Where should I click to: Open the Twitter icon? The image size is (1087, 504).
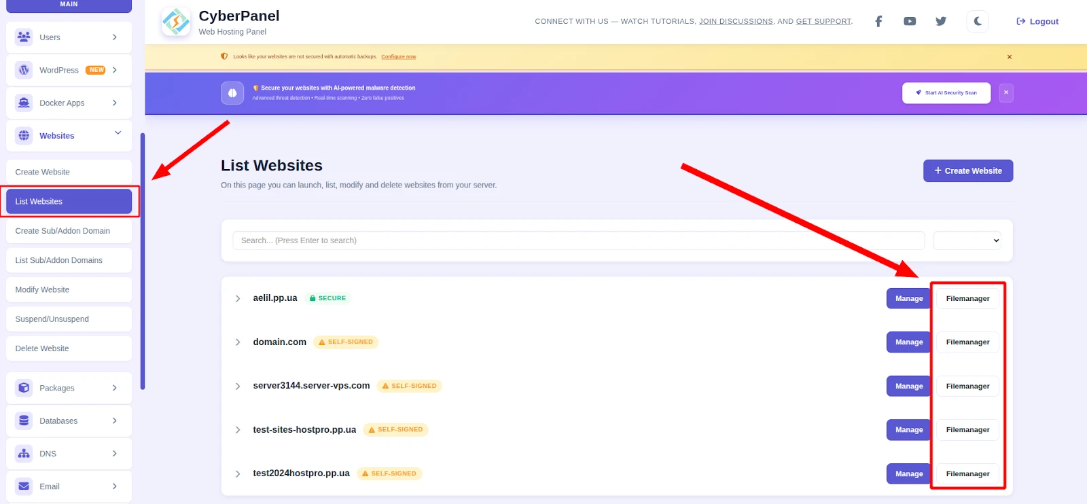[941, 21]
